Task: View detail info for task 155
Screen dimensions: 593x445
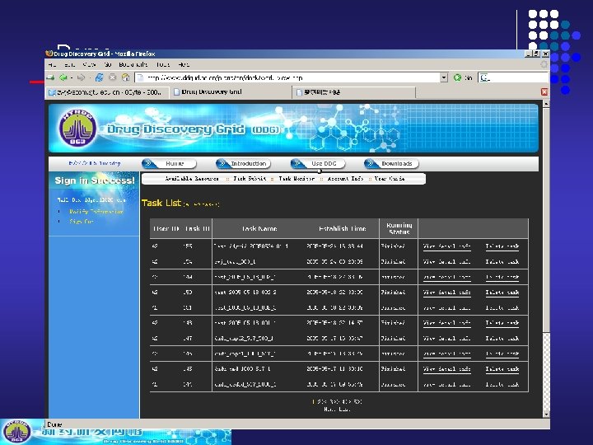Action: coord(446,246)
